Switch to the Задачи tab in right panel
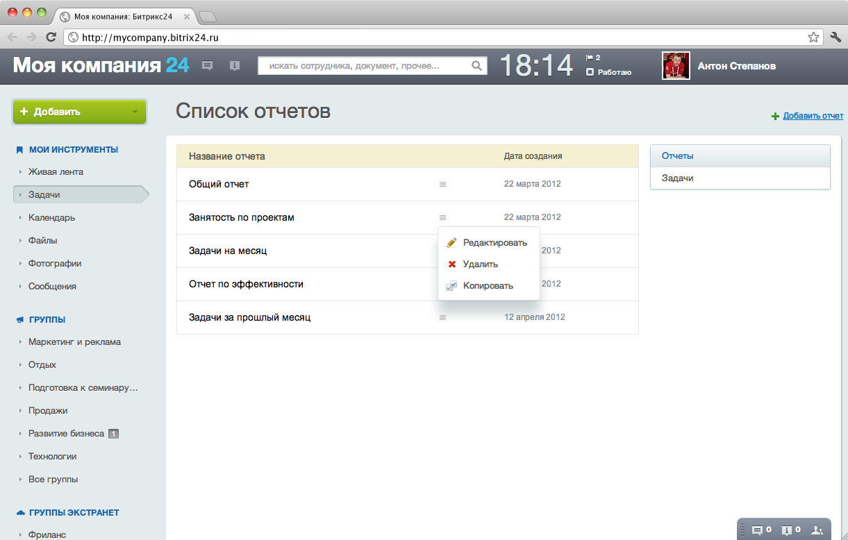The image size is (848, 540). click(740, 178)
